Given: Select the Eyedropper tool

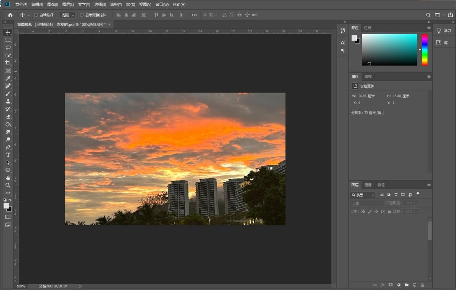Looking at the screenshot, I should point(8,78).
